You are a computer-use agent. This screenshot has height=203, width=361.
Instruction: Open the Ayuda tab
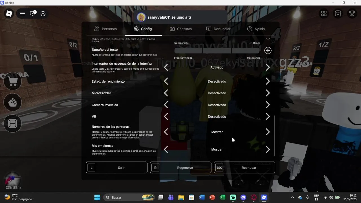(256, 29)
